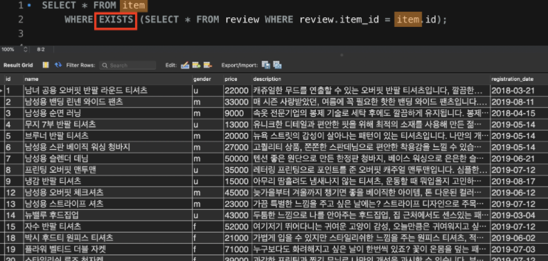Select the cell 박시 후드티 원피스 티셔츠
The height and width of the screenshot is (261, 548).
click(x=107, y=238)
